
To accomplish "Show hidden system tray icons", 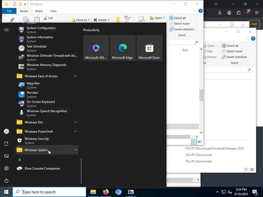I will (217, 192).
